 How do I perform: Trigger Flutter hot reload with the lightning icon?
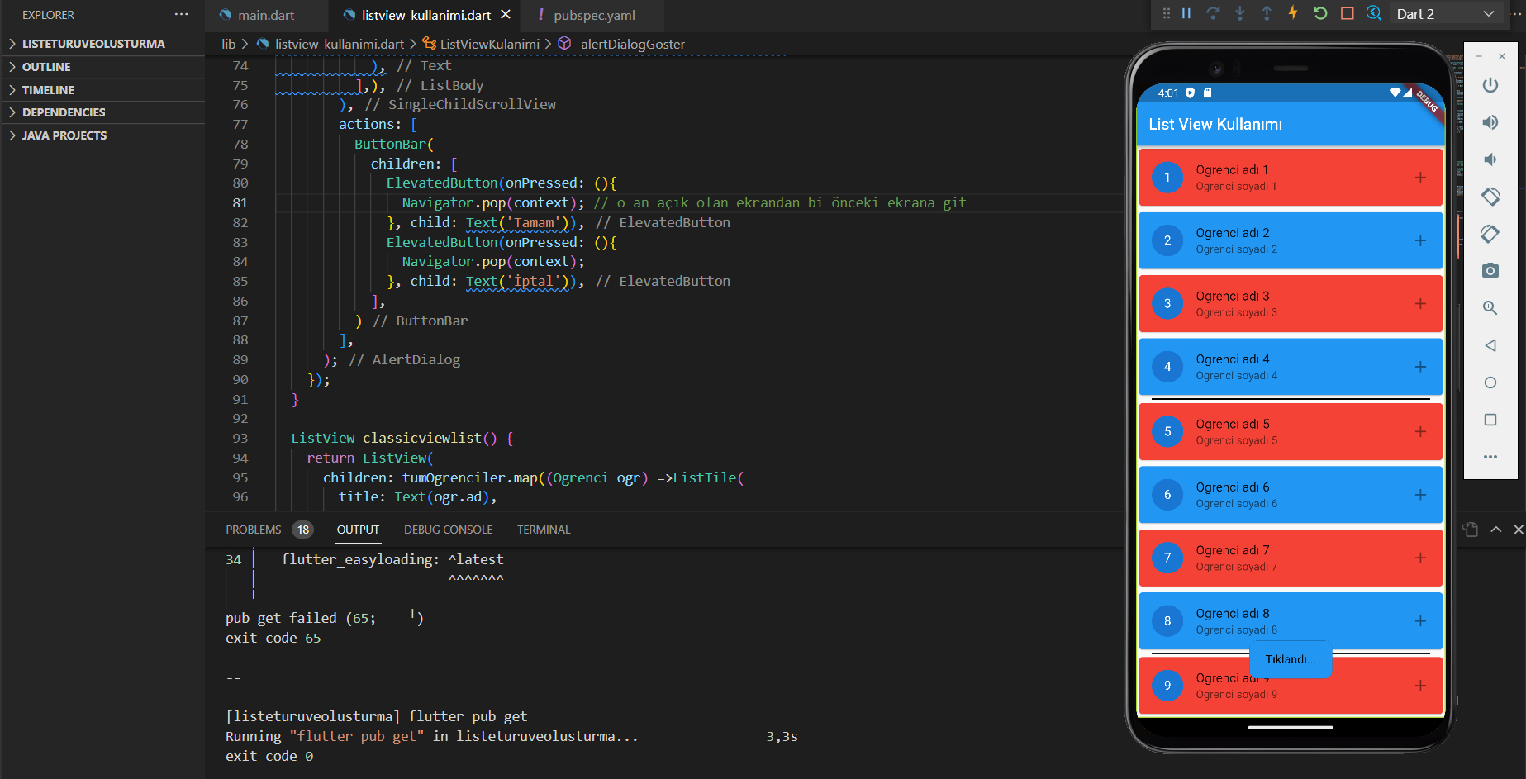(x=1293, y=13)
